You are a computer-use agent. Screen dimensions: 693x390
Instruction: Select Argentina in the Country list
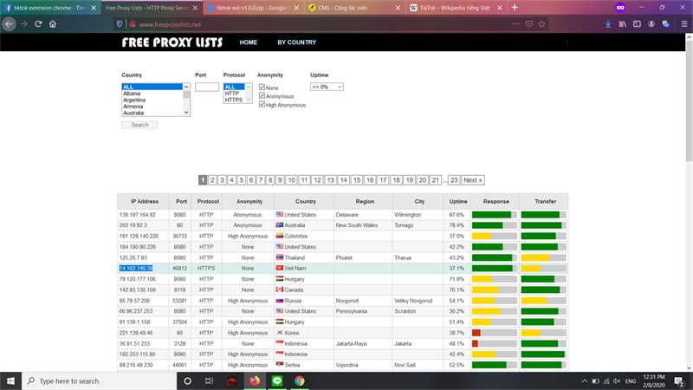134,100
